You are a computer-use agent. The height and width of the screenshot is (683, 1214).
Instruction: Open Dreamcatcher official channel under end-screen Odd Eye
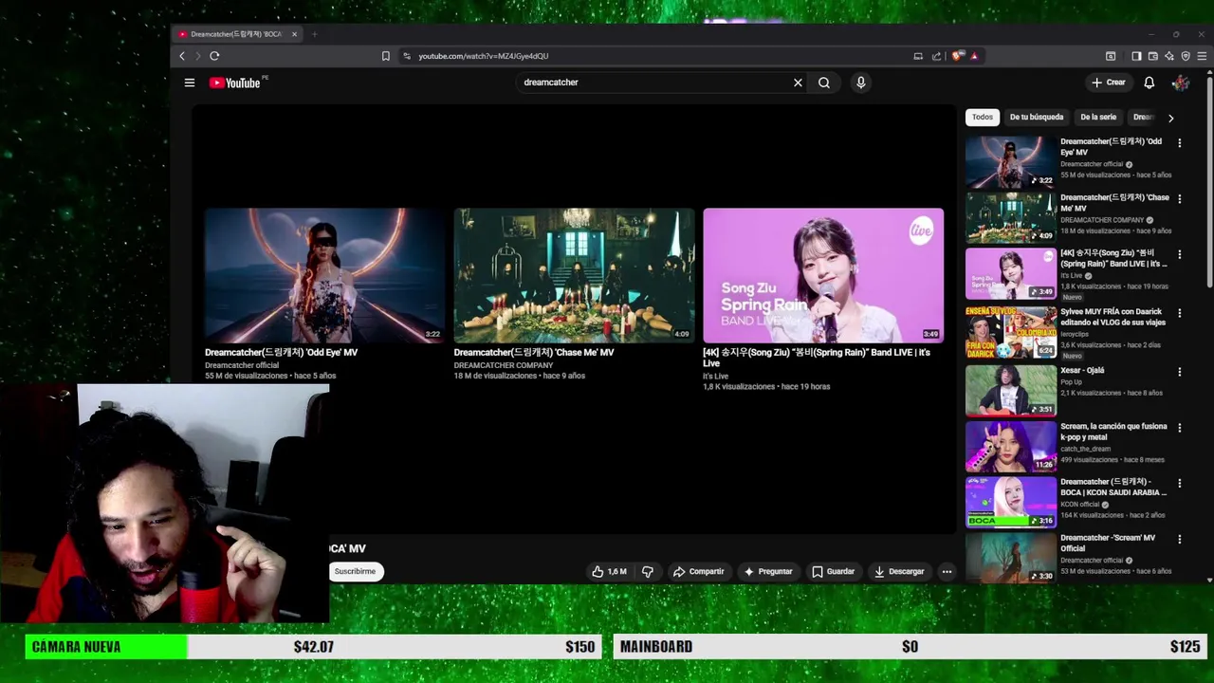click(x=242, y=365)
